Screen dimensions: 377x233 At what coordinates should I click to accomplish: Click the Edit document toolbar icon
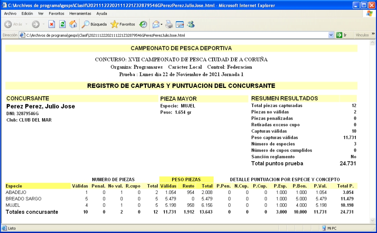(x=180, y=24)
